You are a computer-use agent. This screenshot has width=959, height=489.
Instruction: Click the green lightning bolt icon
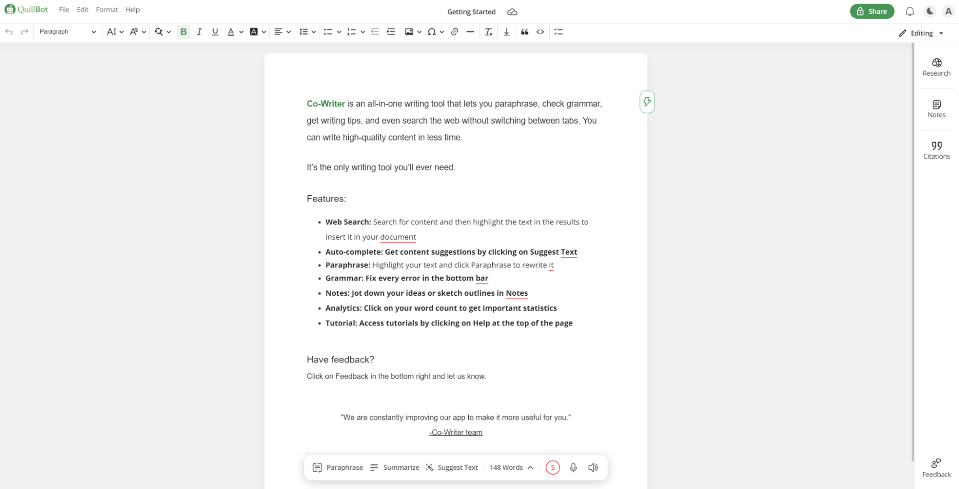[647, 102]
